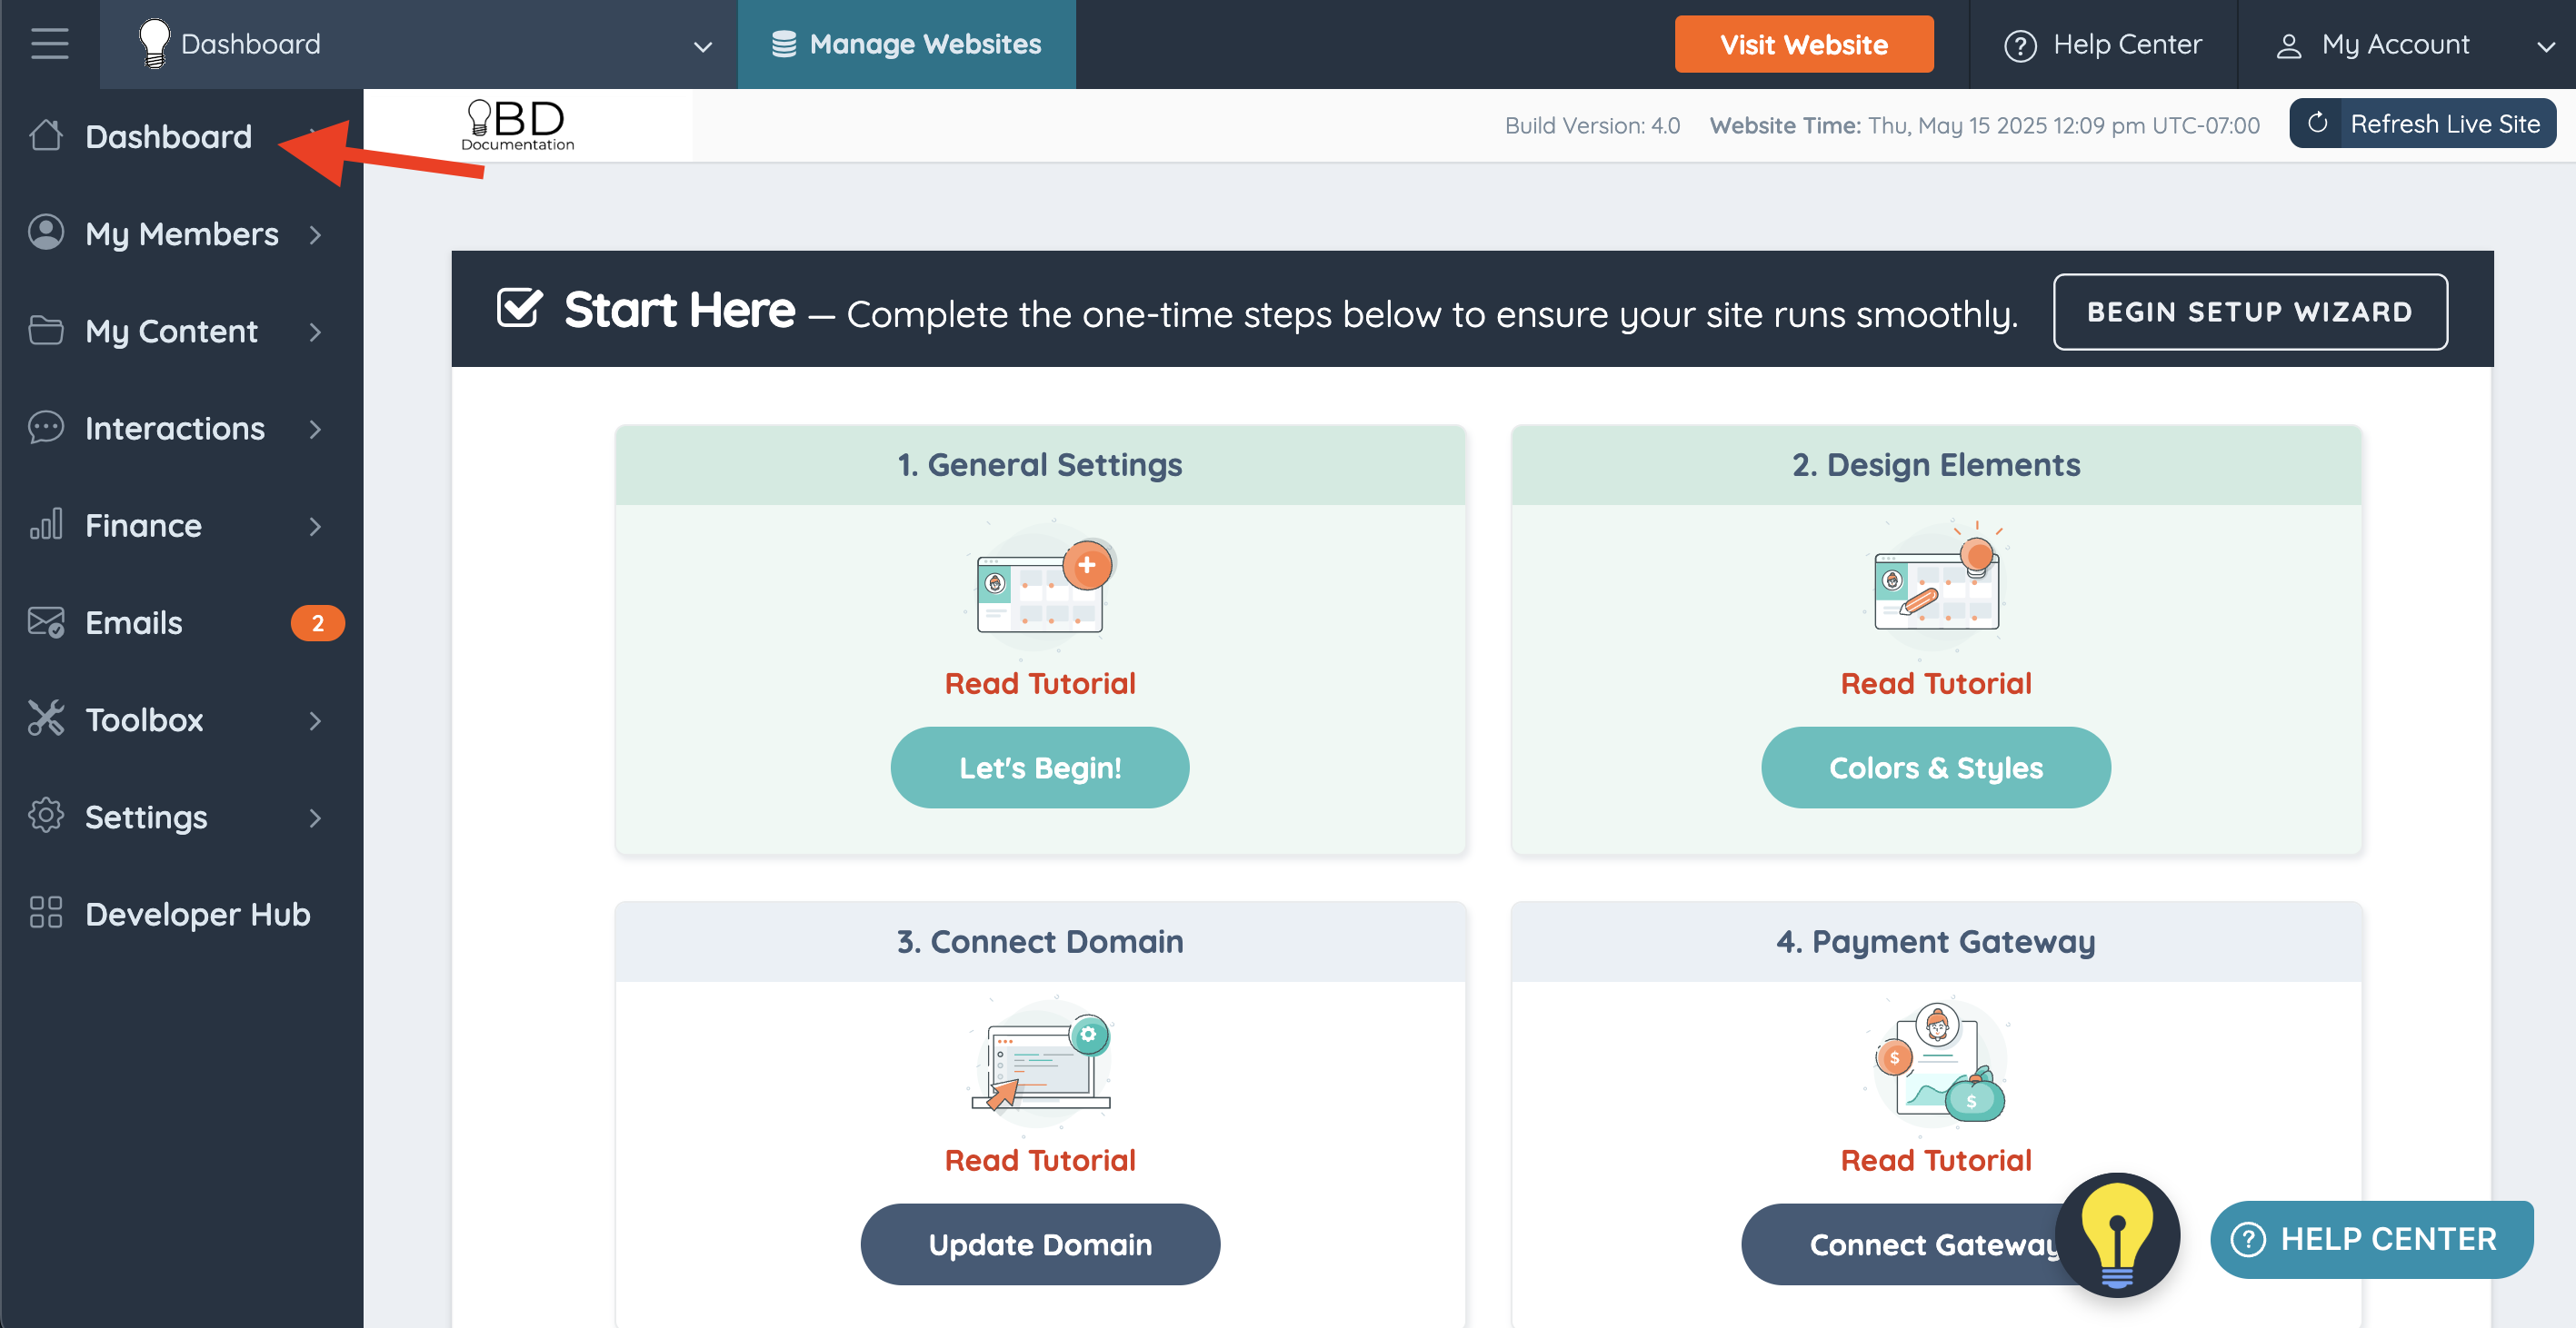Open the Help Center top menu

(2102, 44)
